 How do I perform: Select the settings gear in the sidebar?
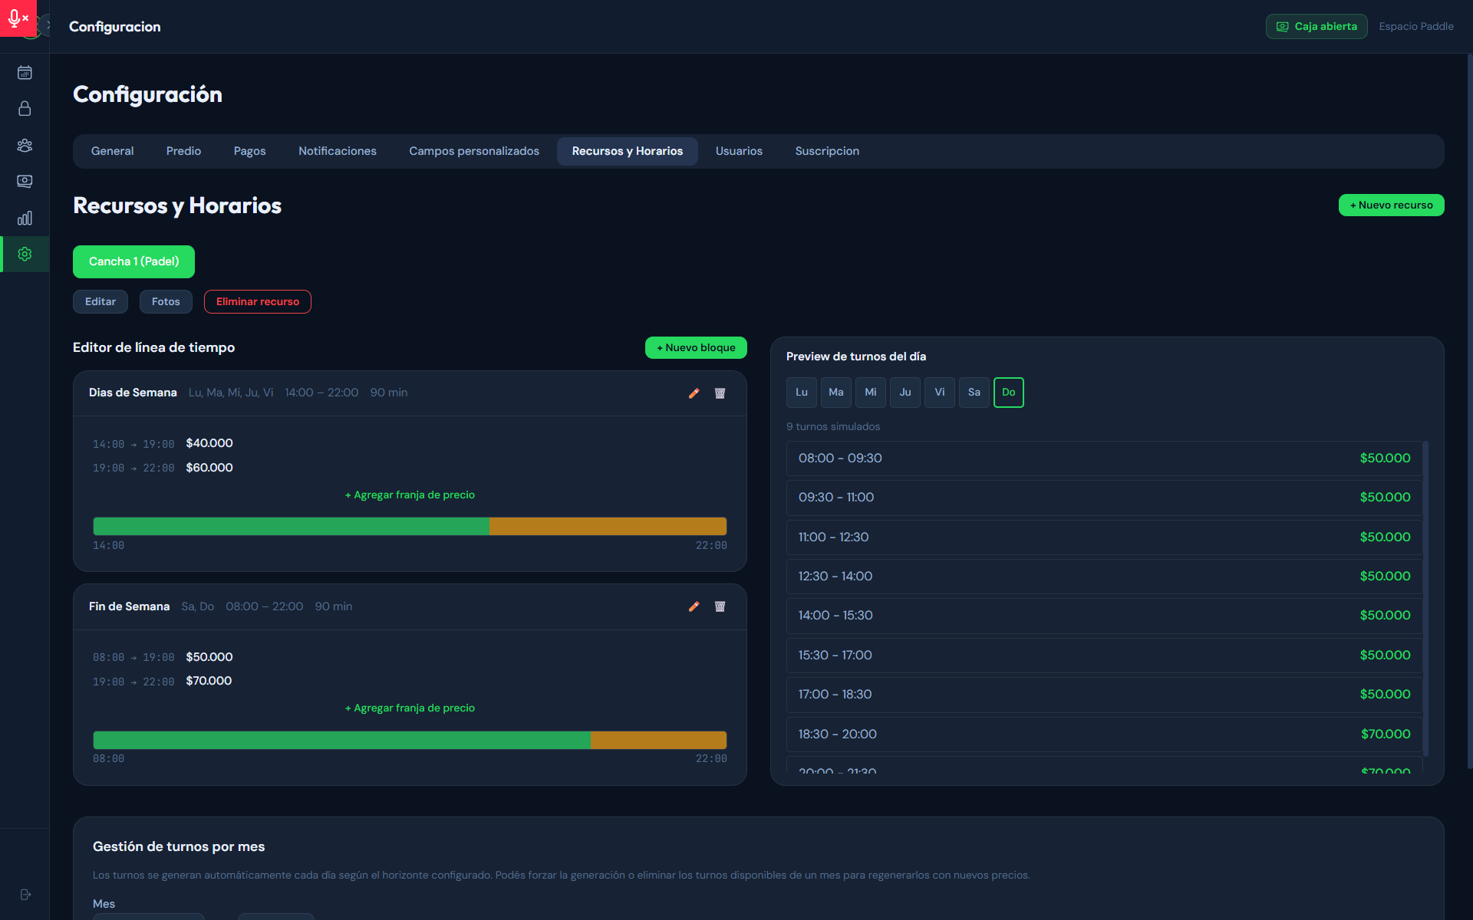[25, 254]
